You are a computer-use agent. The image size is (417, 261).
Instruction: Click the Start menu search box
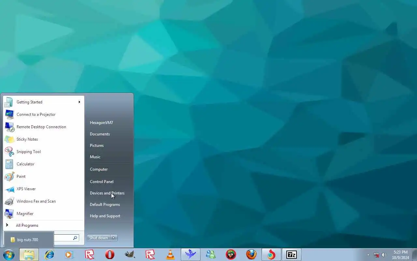(66, 238)
